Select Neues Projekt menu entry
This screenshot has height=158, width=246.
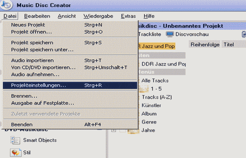coord(28,25)
